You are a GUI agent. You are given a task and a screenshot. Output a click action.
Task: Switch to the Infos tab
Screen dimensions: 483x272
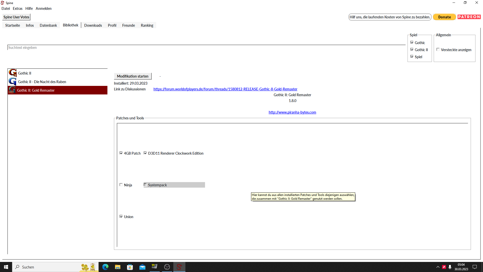pyautogui.click(x=30, y=25)
